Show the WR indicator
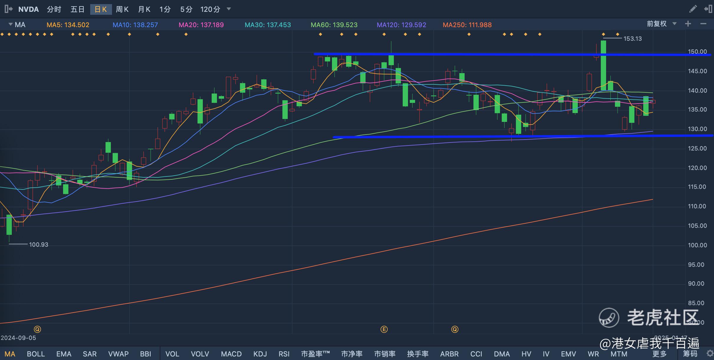Image resolution: width=714 pixels, height=360 pixels. coord(593,354)
